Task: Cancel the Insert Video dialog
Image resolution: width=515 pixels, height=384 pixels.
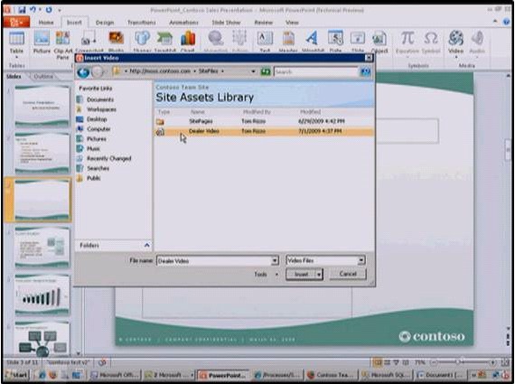Action: pos(348,274)
